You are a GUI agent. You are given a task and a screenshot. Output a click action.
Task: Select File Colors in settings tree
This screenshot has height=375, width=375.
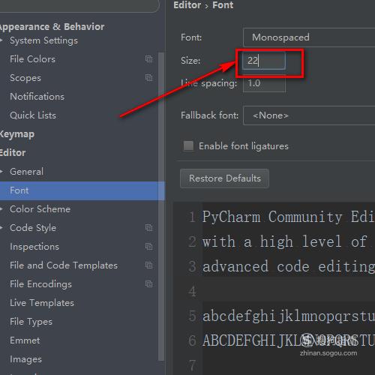[x=32, y=59]
